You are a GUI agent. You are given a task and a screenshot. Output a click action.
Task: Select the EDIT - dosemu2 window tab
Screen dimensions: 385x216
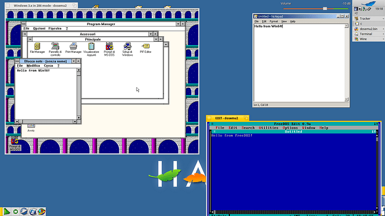pos(228,118)
